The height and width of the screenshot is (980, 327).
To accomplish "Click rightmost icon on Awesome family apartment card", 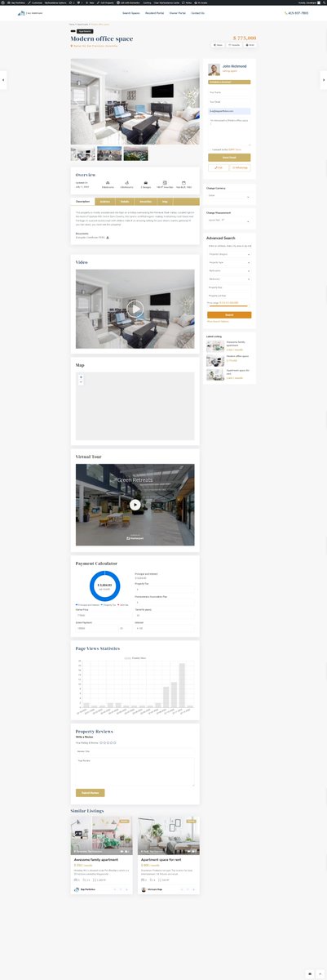I will click(127, 889).
